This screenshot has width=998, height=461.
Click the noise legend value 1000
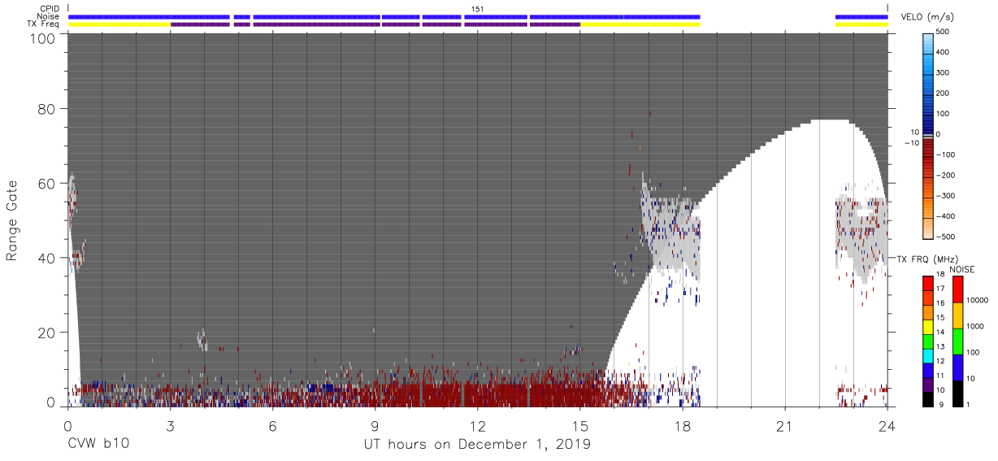point(974,326)
